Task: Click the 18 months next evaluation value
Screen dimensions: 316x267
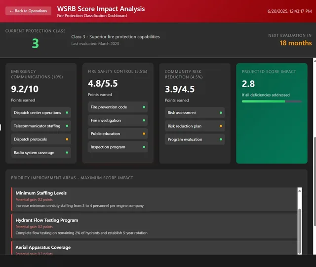Action: pos(296,43)
